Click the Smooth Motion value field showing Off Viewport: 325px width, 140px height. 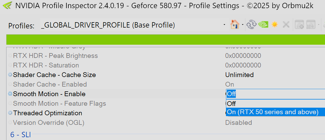click(x=275, y=94)
